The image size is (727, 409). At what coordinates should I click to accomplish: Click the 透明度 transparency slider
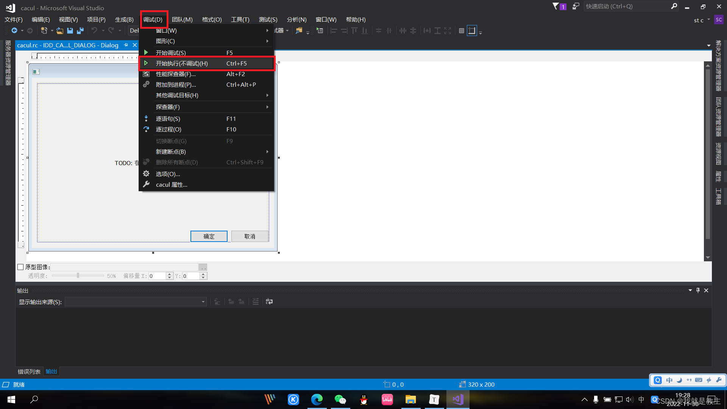pyautogui.click(x=78, y=276)
